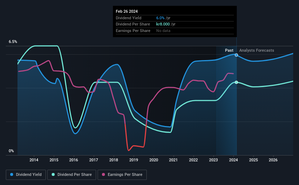Click the blue Dividend Yield marker dot at Feb 2024
Screen dimensions: 299x185
pos(236,55)
